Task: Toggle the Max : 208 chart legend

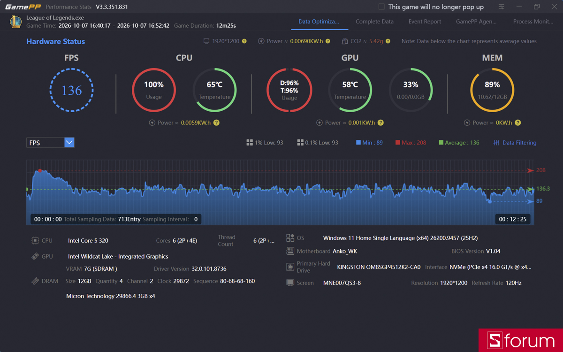Action: coord(411,143)
